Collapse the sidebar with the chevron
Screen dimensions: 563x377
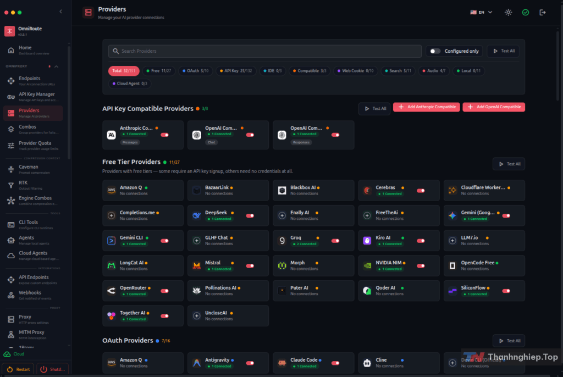point(60,12)
